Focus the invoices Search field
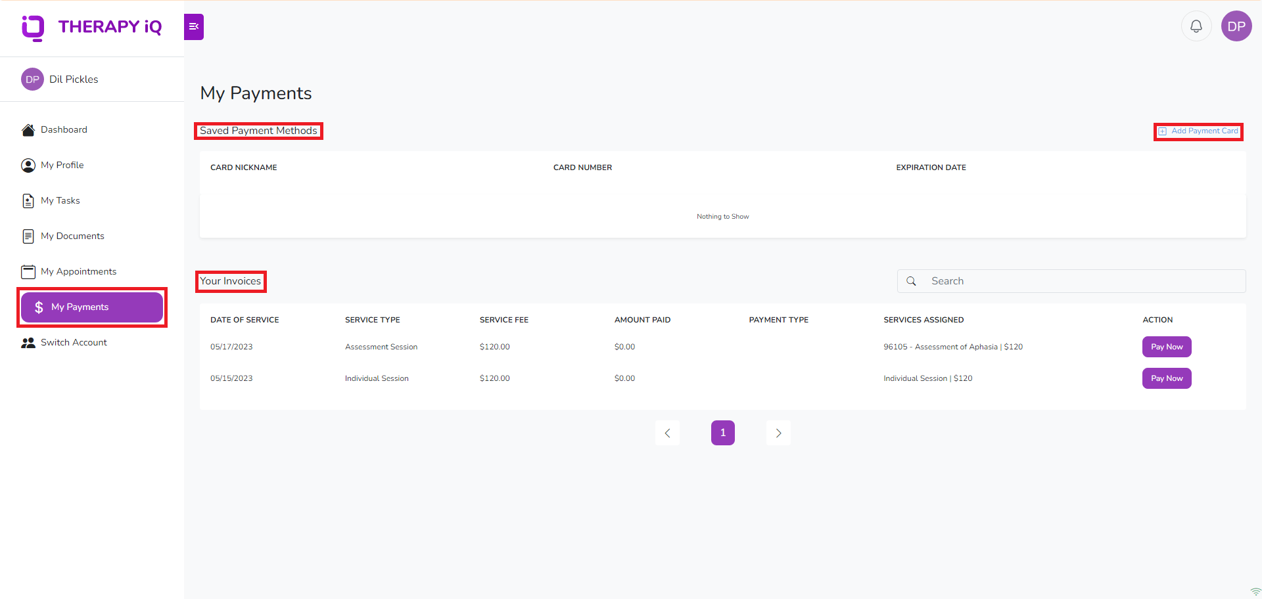Screen dimensions: 1262x599 1071,281
